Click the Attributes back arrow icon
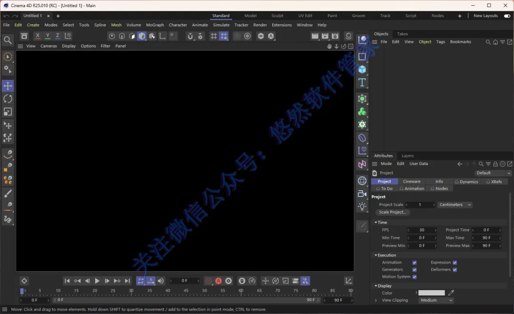The height and width of the screenshot is (314, 514). 460,164
